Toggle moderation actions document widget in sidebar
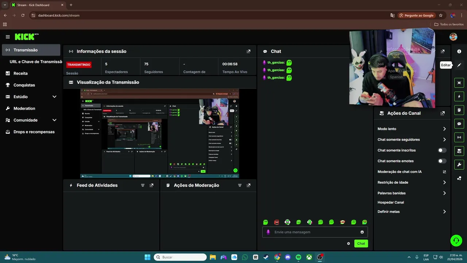The width and height of the screenshot is (467, 263). tap(459, 110)
